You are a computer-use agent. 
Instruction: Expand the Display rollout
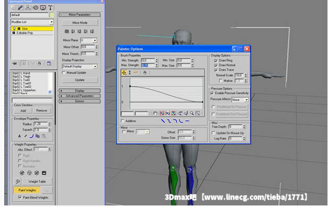click(80, 91)
